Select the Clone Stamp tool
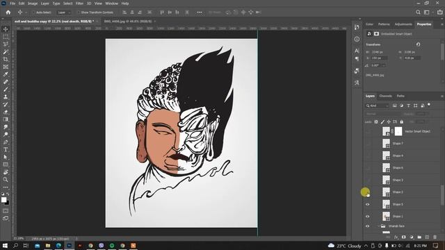Image resolution: width=445 pixels, height=250 pixels. (x=6, y=97)
